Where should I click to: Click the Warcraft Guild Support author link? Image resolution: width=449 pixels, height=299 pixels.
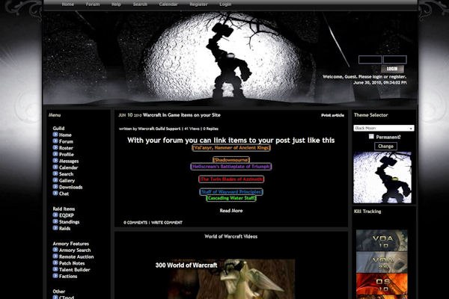159,129
